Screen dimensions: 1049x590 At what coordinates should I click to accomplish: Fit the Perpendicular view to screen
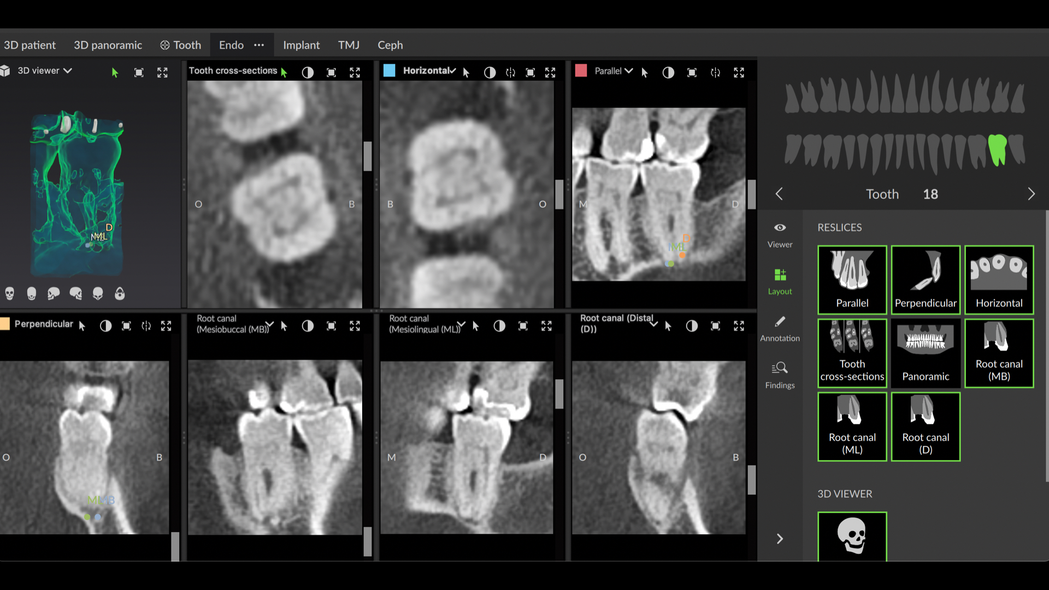tap(126, 326)
